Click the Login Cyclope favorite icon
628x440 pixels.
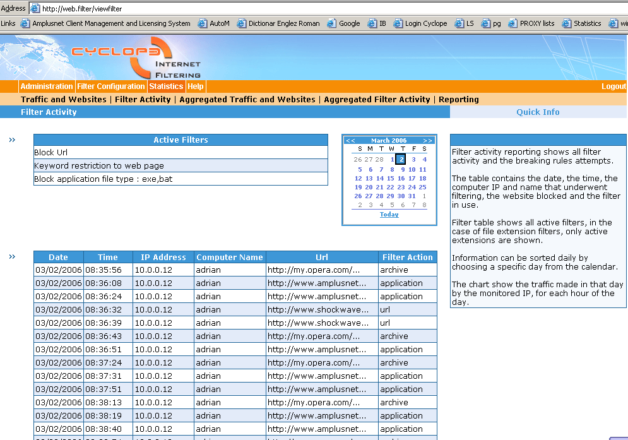point(398,23)
